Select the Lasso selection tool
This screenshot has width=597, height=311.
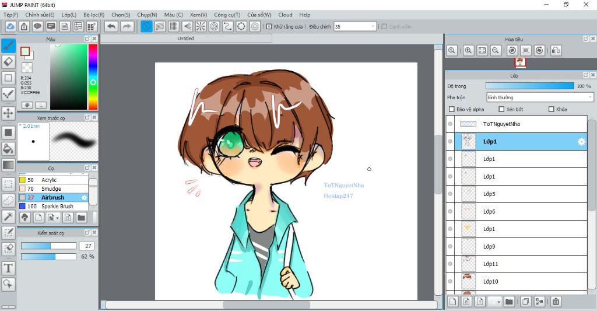point(8,201)
